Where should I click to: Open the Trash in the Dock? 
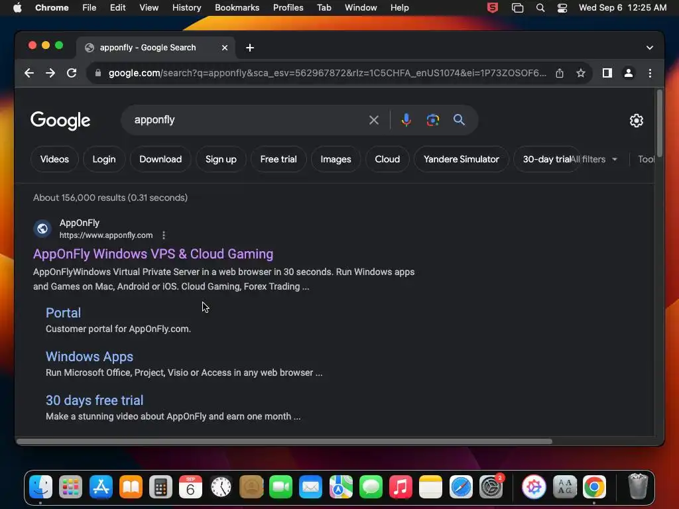(x=637, y=486)
